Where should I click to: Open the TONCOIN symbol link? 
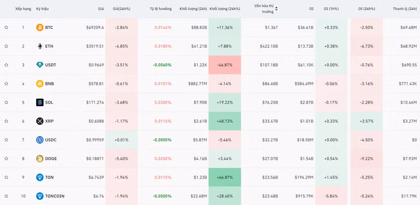[x=54, y=196]
